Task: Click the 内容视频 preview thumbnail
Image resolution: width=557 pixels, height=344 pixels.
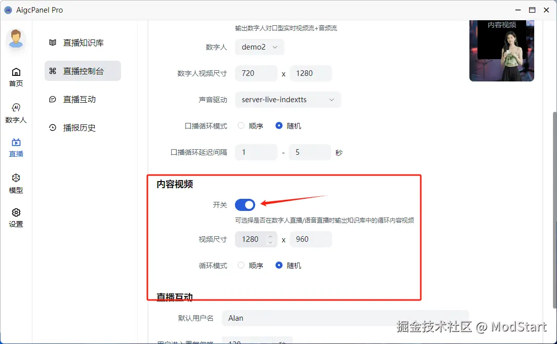Action: pyautogui.click(x=501, y=51)
